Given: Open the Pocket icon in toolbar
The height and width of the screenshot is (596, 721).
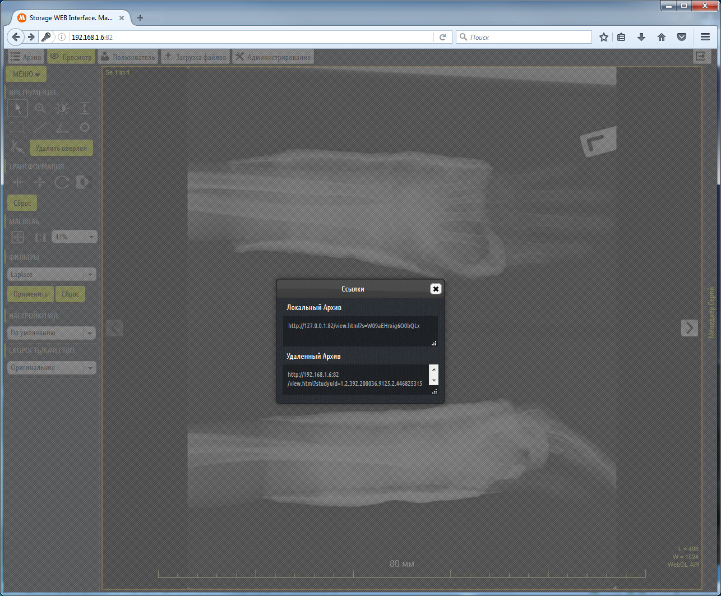Looking at the screenshot, I should point(682,37).
